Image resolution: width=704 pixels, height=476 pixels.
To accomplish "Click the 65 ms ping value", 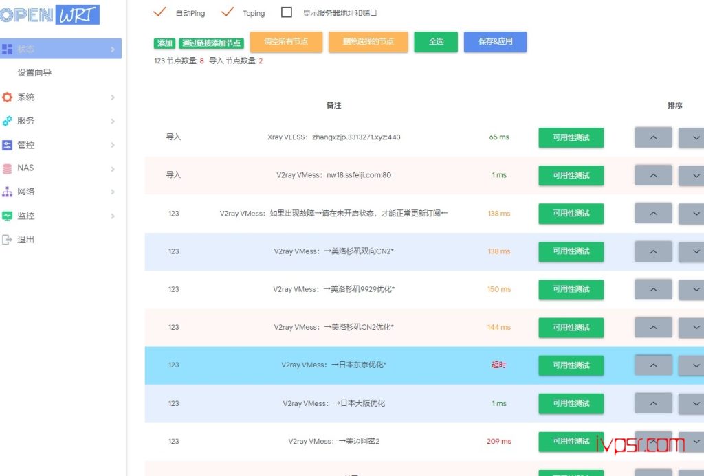I will coord(499,137).
